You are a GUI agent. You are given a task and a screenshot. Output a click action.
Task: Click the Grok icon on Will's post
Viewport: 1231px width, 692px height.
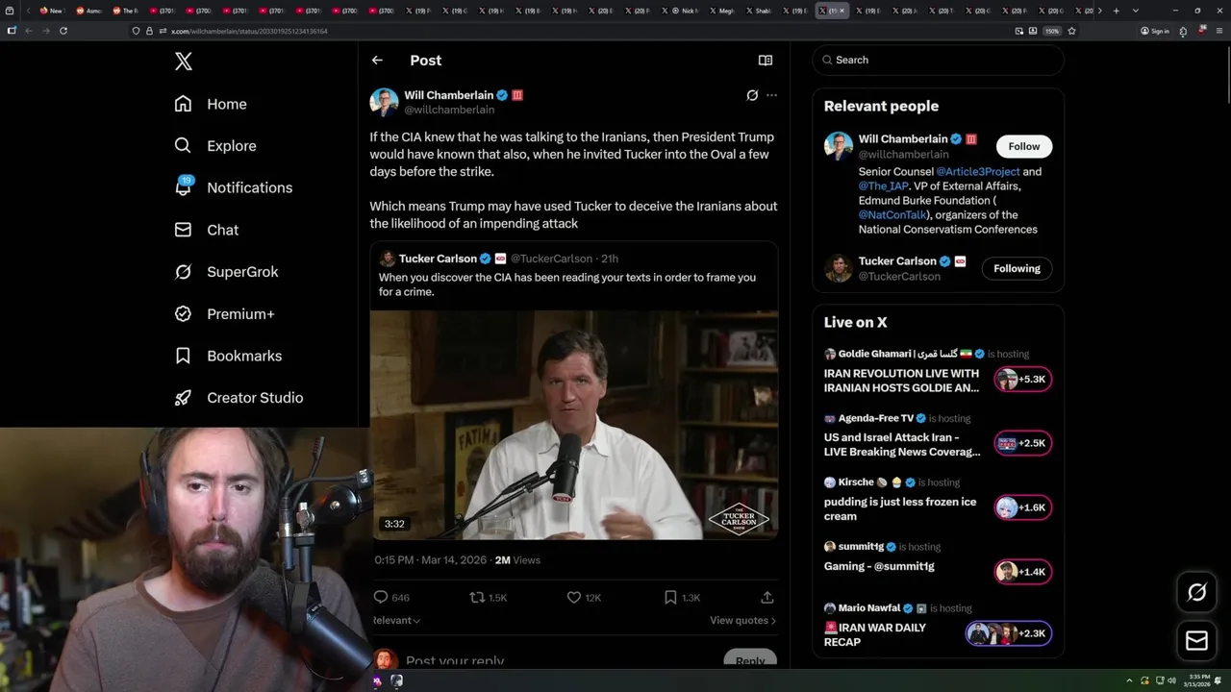click(x=752, y=95)
